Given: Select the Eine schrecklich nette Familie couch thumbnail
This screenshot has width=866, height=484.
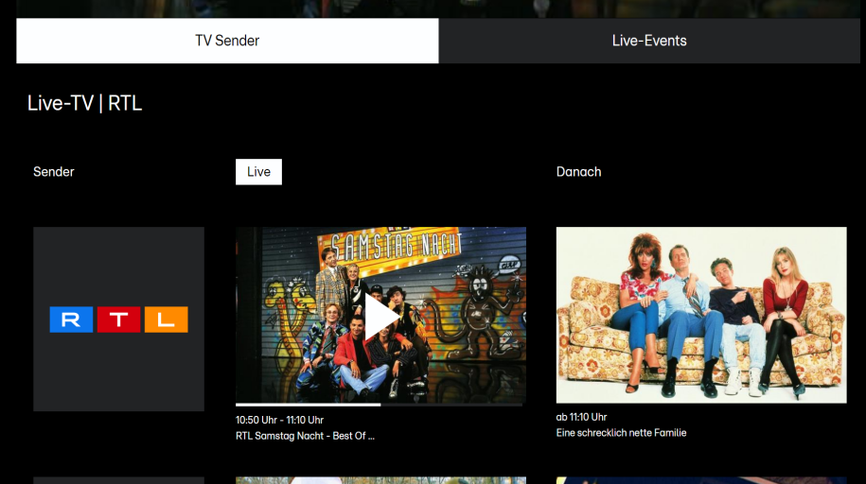Looking at the screenshot, I should (x=701, y=315).
